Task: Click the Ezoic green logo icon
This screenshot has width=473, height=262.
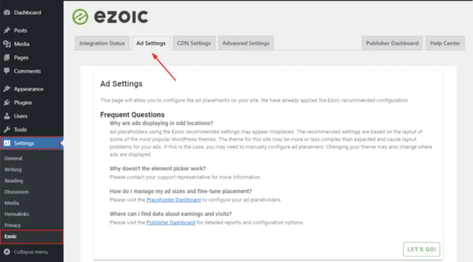Action: click(80, 17)
